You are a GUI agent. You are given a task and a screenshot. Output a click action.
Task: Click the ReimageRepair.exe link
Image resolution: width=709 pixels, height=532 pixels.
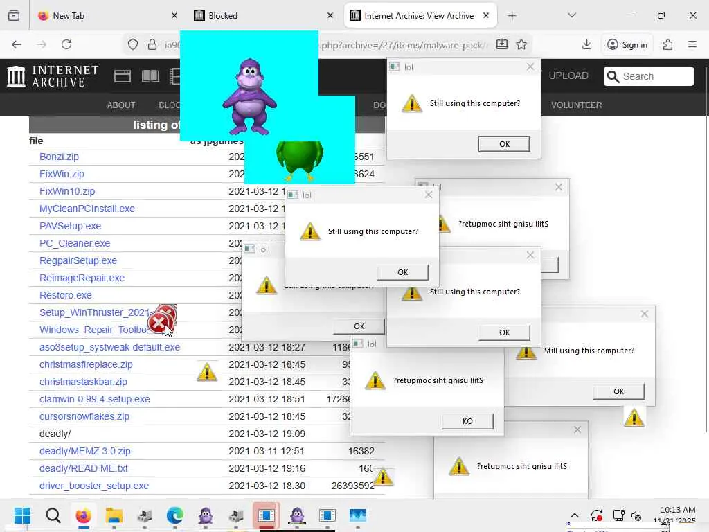[x=82, y=278]
